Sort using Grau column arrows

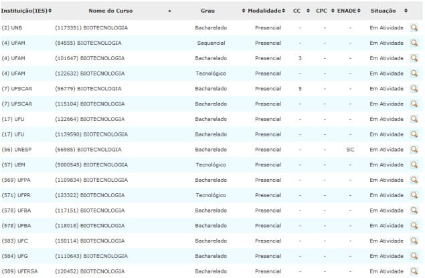[x=244, y=11]
